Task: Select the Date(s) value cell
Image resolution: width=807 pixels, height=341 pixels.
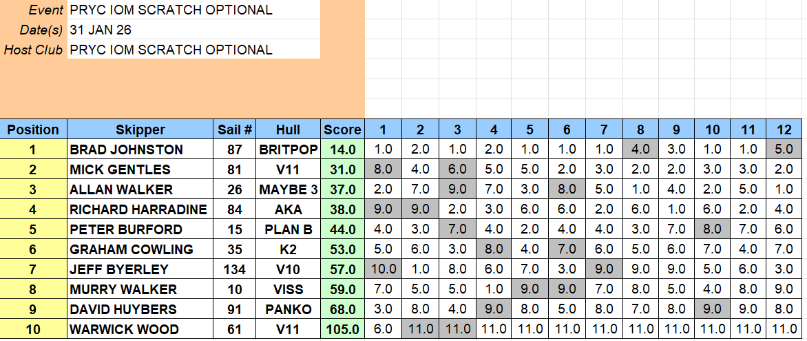Action: point(193,30)
